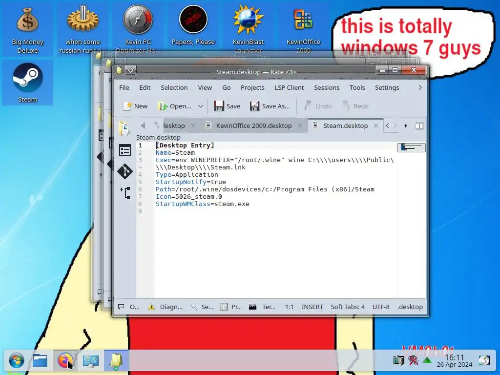The image size is (500, 375).
Task: Open the system settings taskbar icon
Action: pos(90,361)
